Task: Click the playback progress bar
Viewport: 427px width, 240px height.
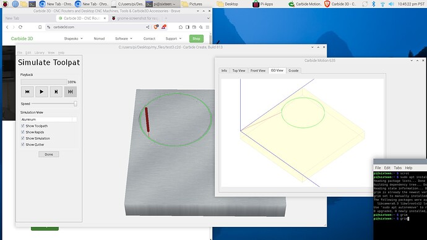Action: click(x=44, y=82)
